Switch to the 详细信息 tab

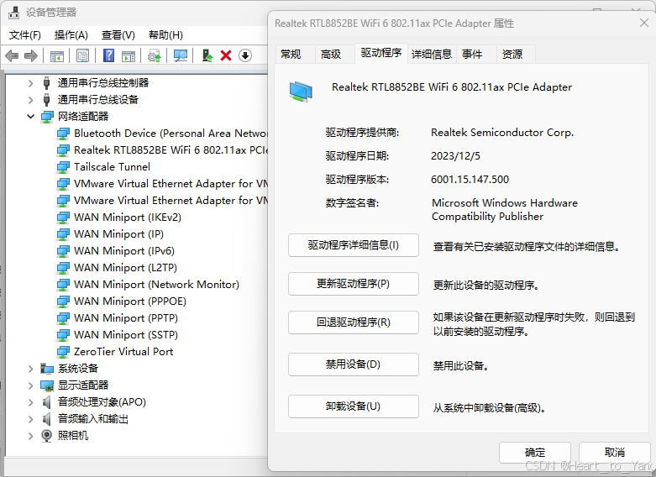(x=432, y=54)
